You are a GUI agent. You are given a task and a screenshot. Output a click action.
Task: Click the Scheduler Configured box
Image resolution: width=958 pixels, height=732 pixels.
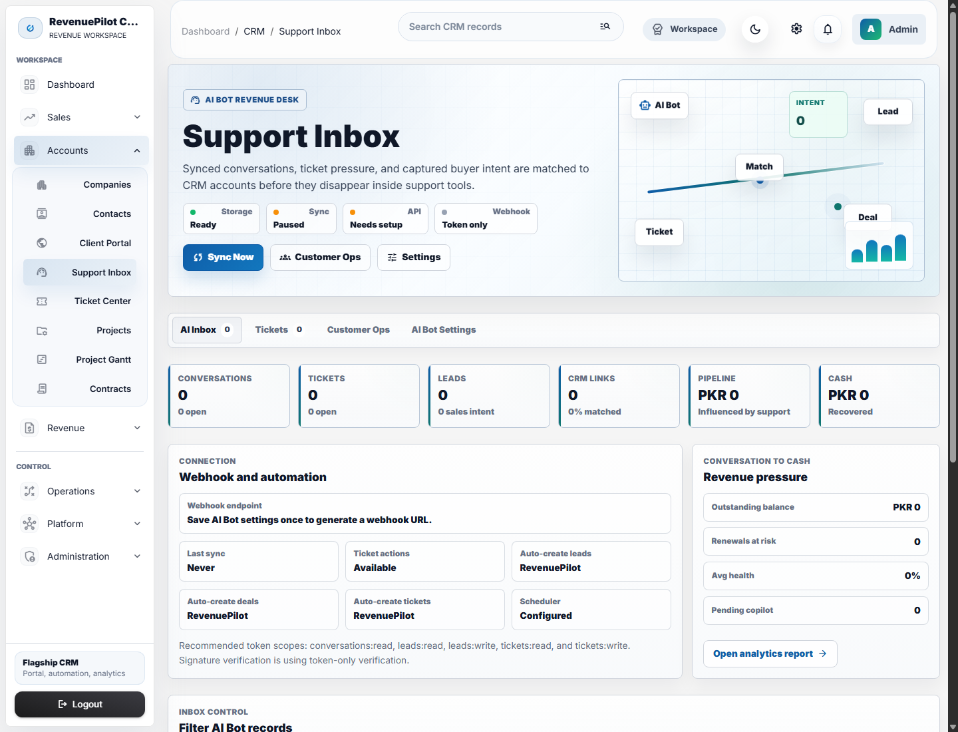[x=591, y=610]
